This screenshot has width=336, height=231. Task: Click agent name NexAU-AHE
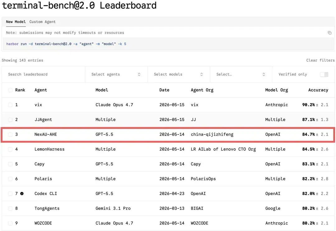(x=46, y=134)
